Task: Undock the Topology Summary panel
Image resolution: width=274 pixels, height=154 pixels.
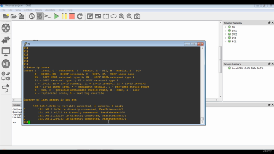Action: (269, 23)
